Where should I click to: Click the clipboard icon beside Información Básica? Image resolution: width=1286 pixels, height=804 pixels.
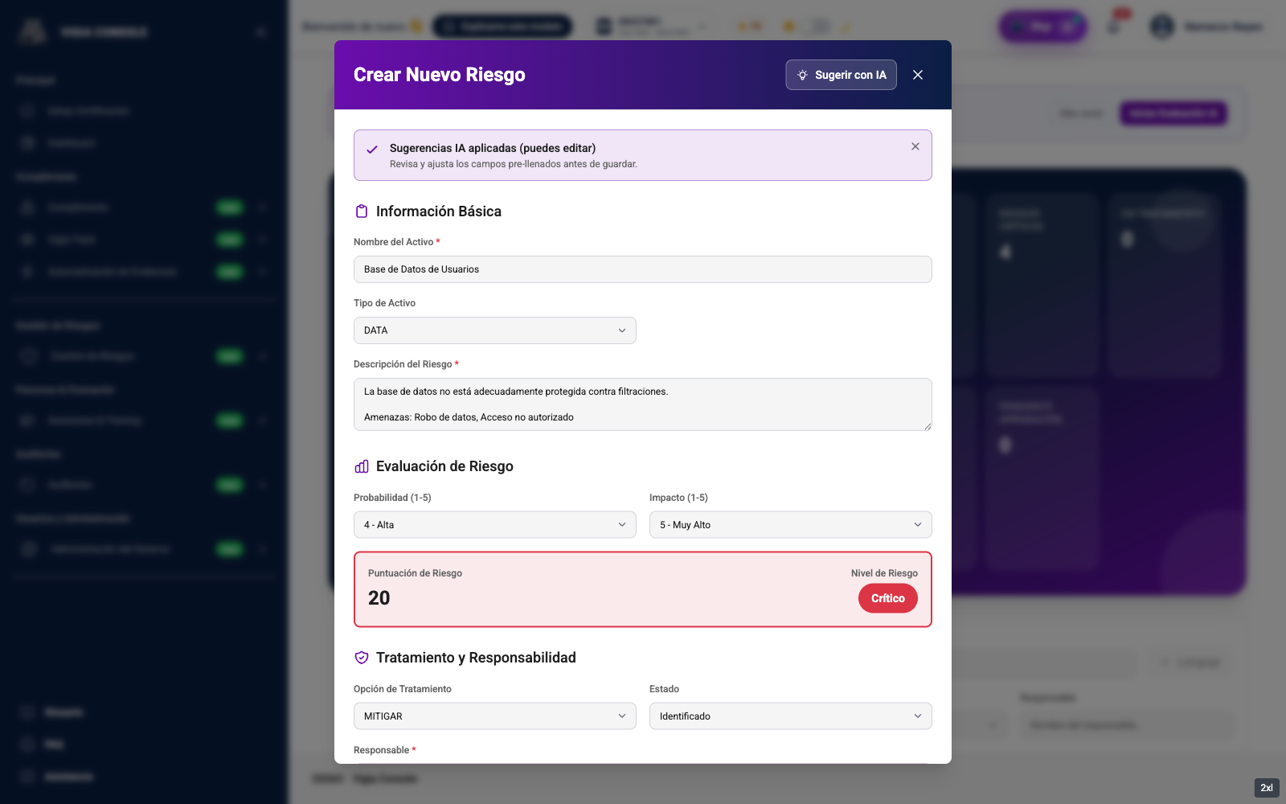362,211
